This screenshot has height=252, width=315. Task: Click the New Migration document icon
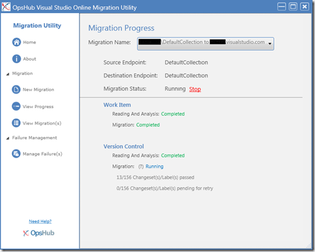16,89
